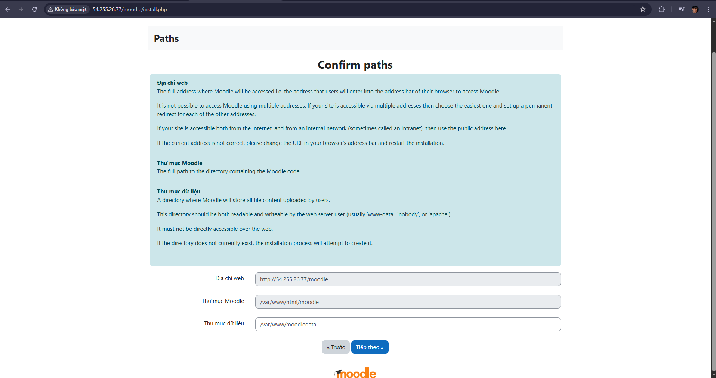This screenshot has height=378, width=716.
Task: Click the scrollbar up arrow
Action: pyautogui.click(x=713, y=21)
